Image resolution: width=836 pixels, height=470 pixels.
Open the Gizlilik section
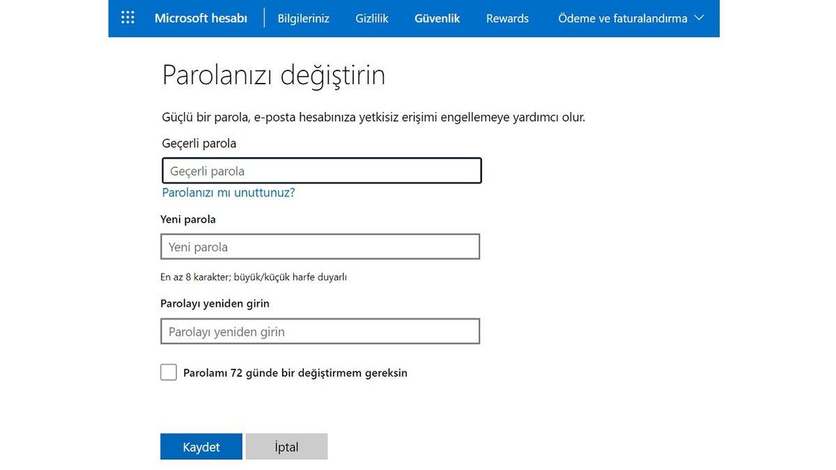pyautogui.click(x=371, y=18)
